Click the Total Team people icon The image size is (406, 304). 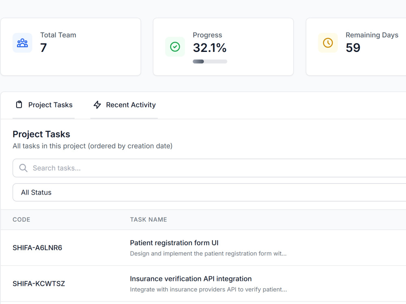point(22,43)
